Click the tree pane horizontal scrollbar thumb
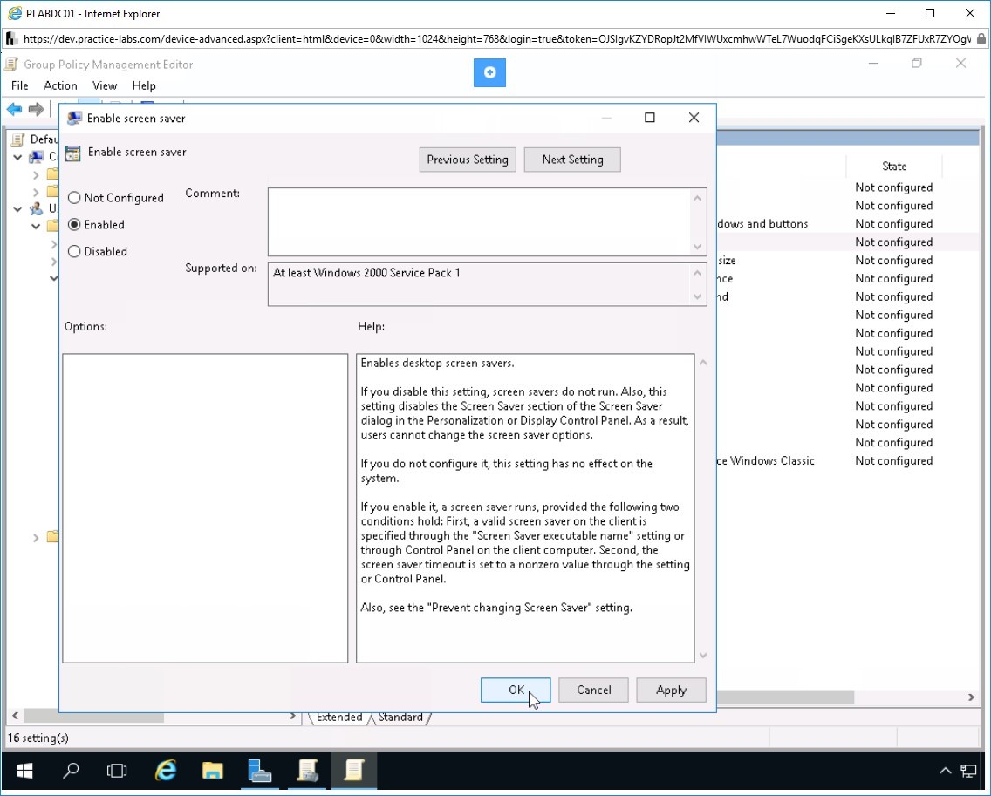This screenshot has width=991, height=796. 93,716
